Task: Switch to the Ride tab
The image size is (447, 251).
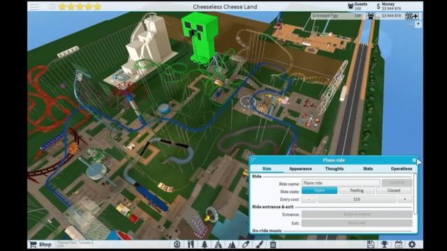Action: [x=267, y=169]
